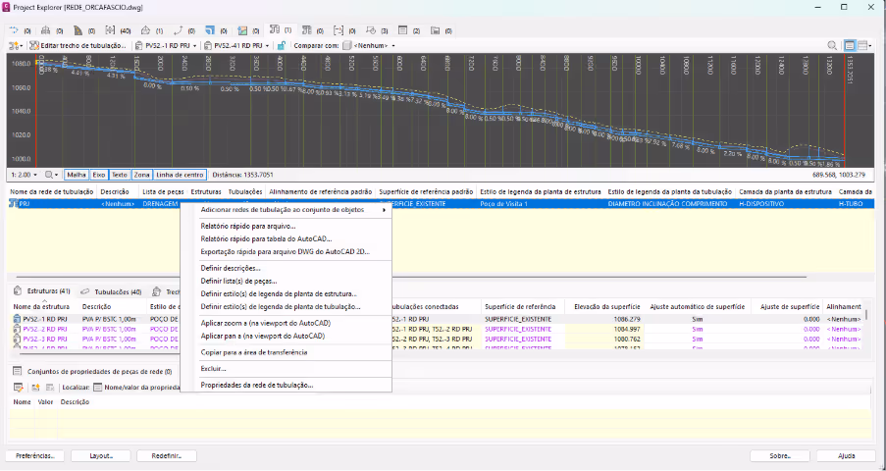The height and width of the screenshot is (471, 886).
Task: Toggle the Zona button
Action: pyautogui.click(x=142, y=176)
